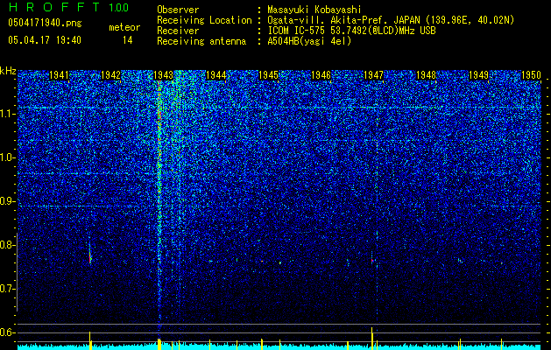Click the HROFFT title text
Viewport: 551px width, 350px height.
pos(55,7)
